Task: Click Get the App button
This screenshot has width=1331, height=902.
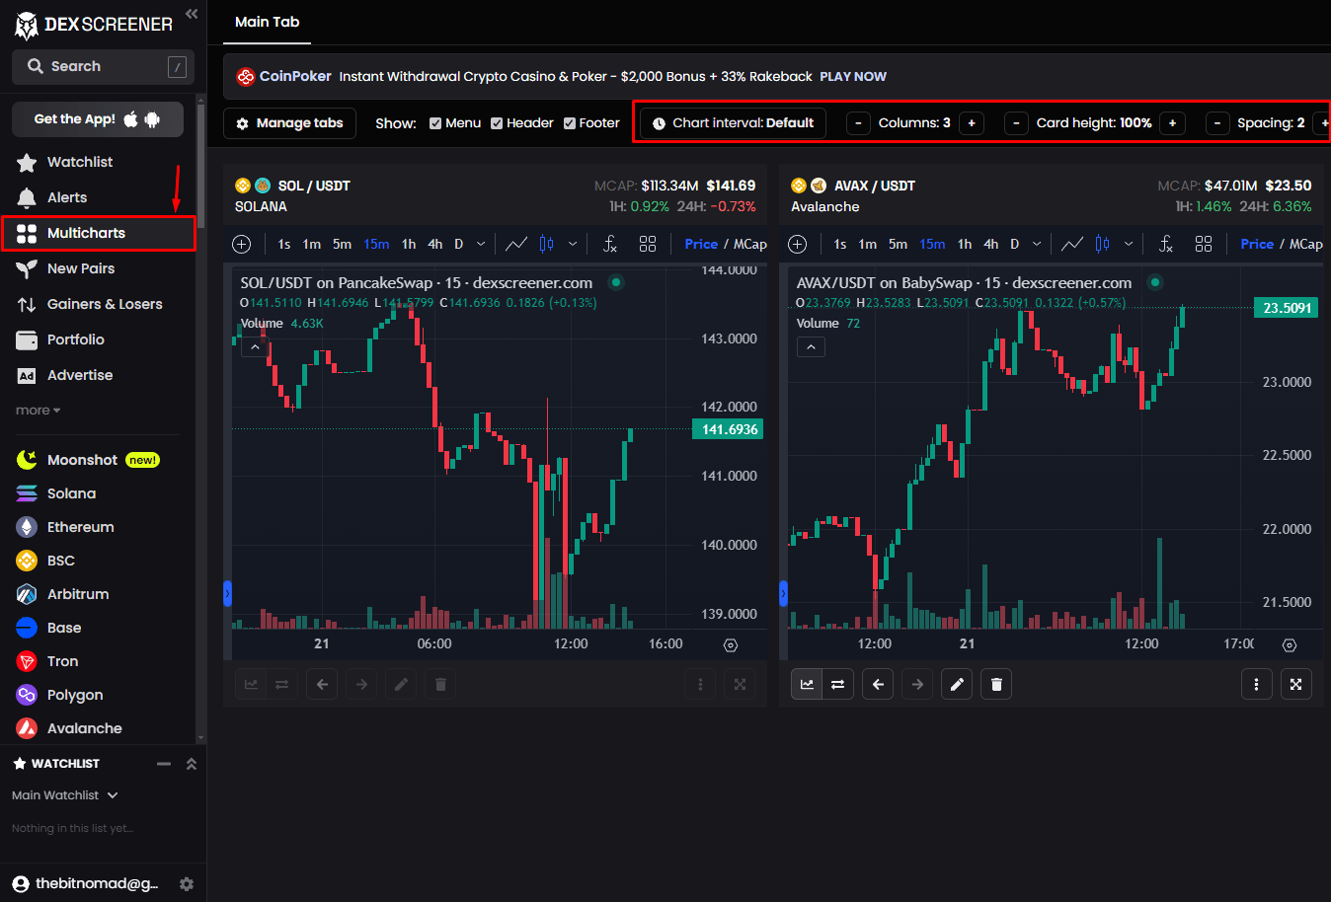Action: (98, 119)
